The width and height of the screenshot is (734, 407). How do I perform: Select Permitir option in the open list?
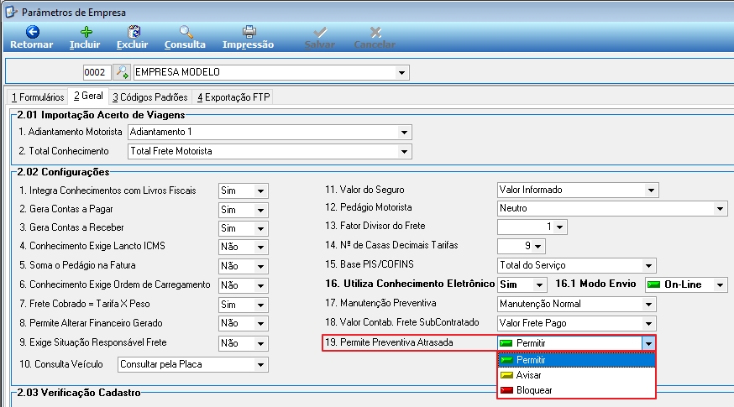(x=576, y=360)
